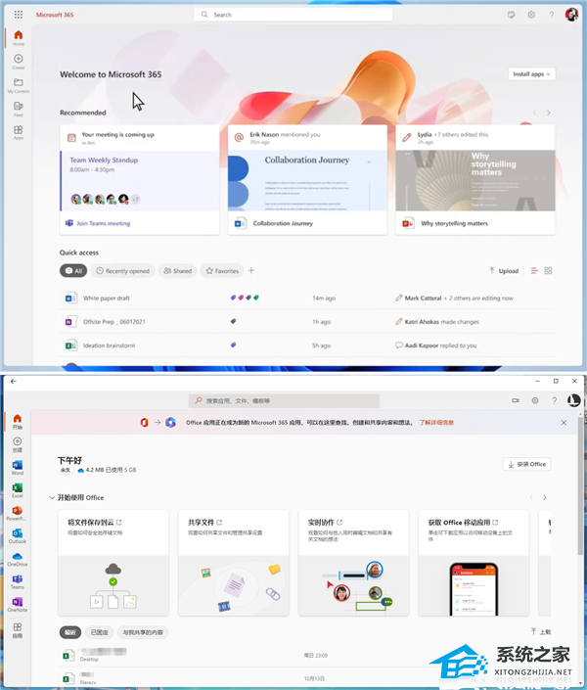The width and height of the screenshot is (587, 690).
Task: Click 创建 create icon in Office sidebar
Action: tap(18, 444)
